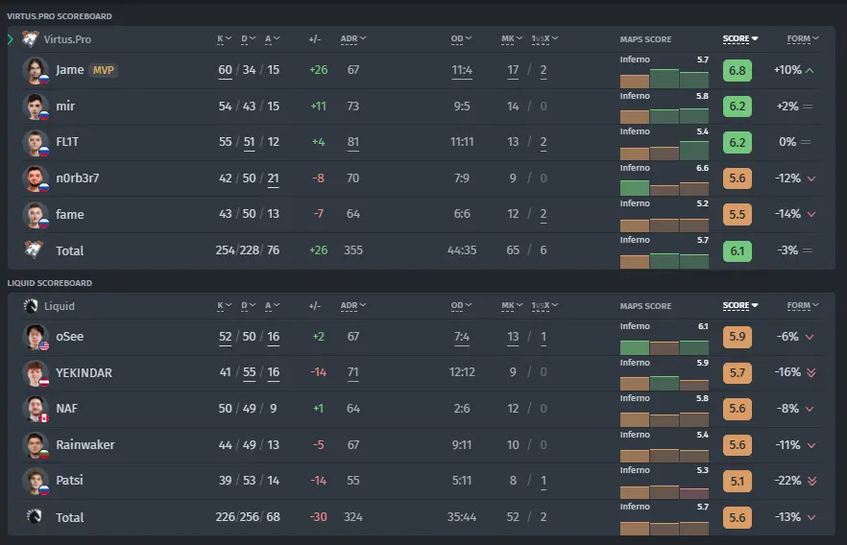This screenshot has width=847, height=545.
Task: Click fame's downward form trend arrow
Action: 811,214
